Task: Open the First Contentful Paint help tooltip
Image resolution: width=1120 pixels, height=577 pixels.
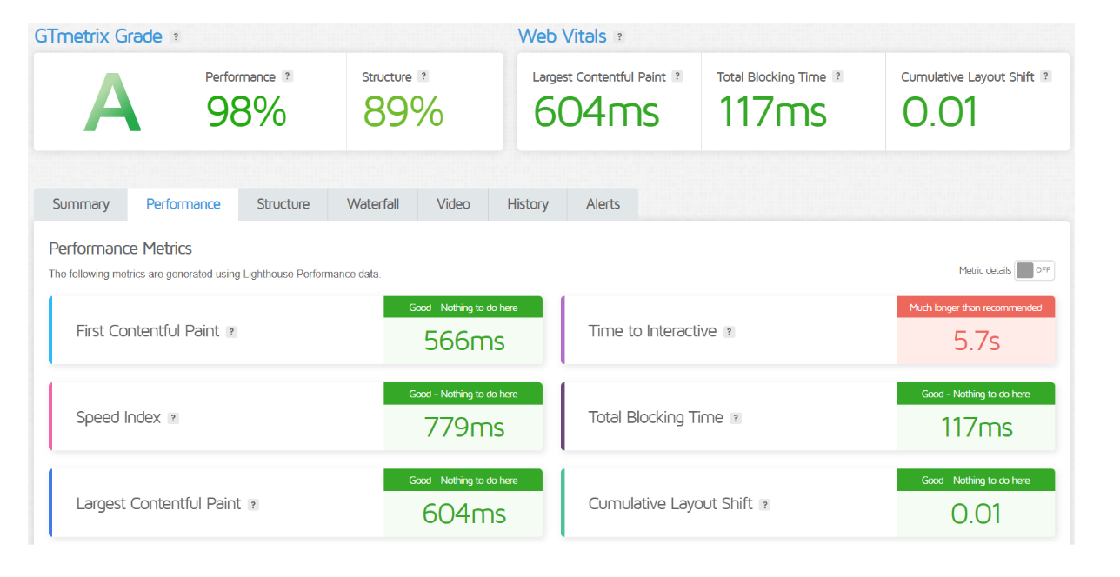Action: (231, 332)
